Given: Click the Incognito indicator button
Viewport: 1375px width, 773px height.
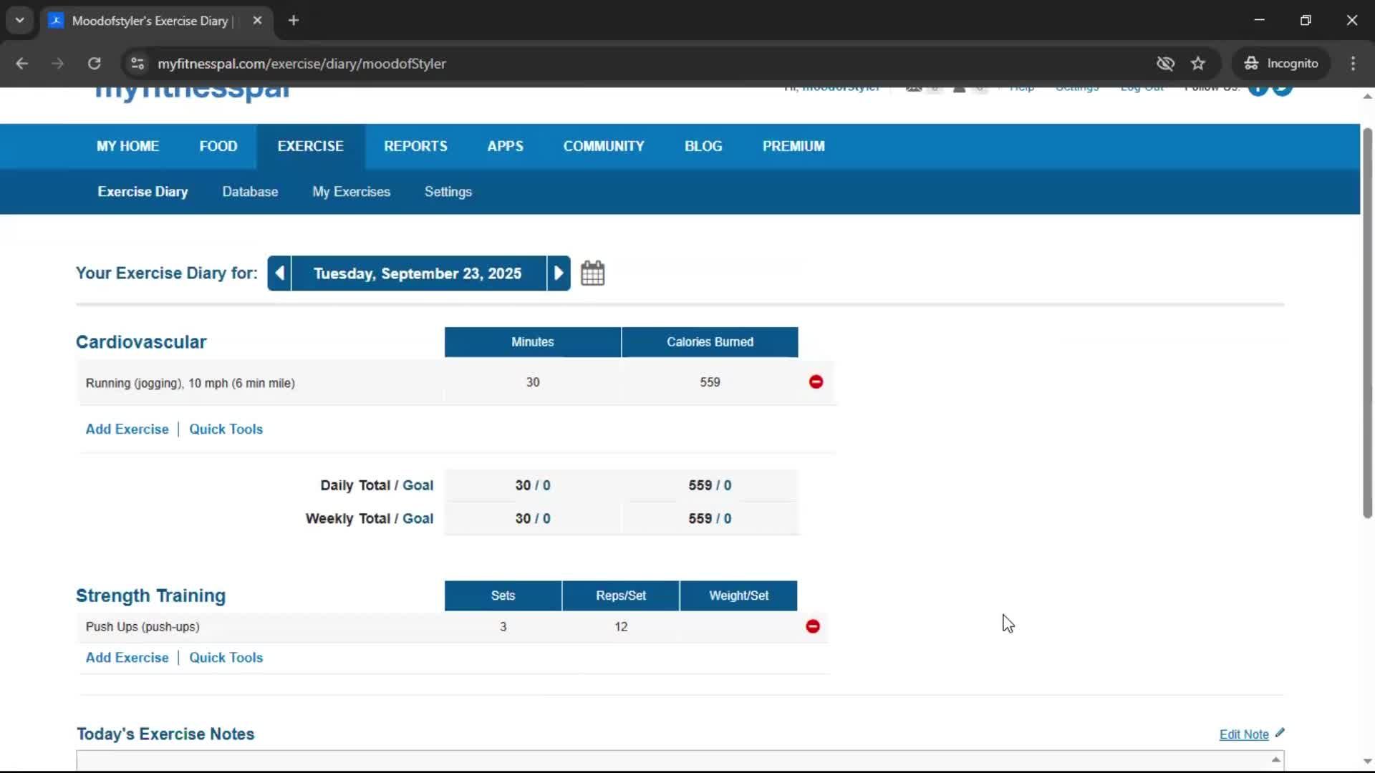Looking at the screenshot, I should click(x=1281, y=64).
